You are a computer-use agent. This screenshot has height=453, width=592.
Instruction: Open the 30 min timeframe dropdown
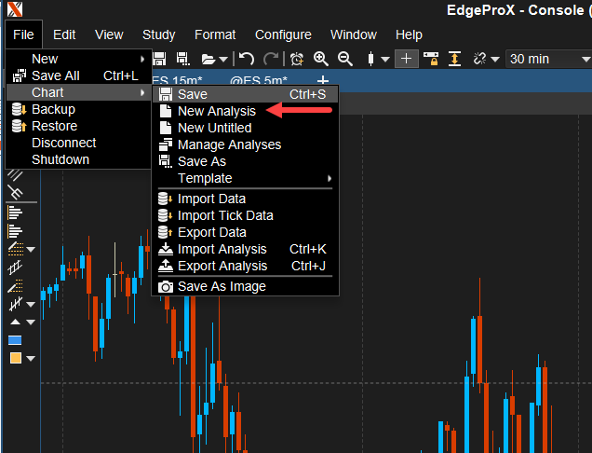[x=546, y=59]
